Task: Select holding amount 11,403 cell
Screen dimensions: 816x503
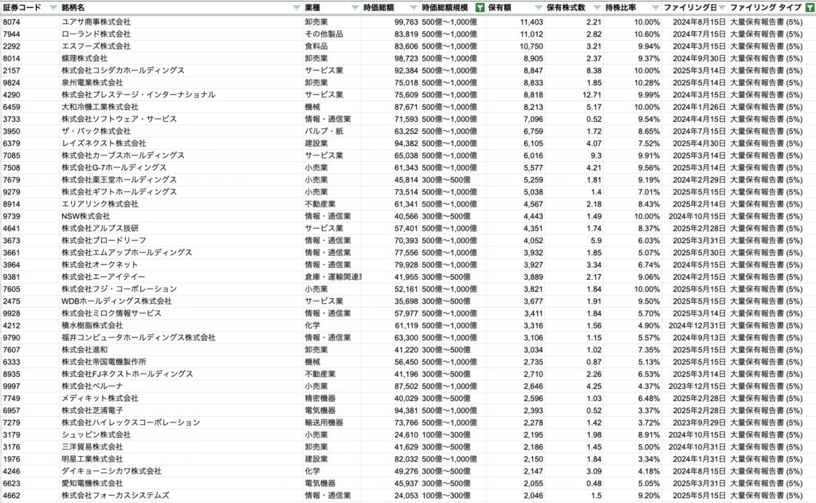Action: 516,22
